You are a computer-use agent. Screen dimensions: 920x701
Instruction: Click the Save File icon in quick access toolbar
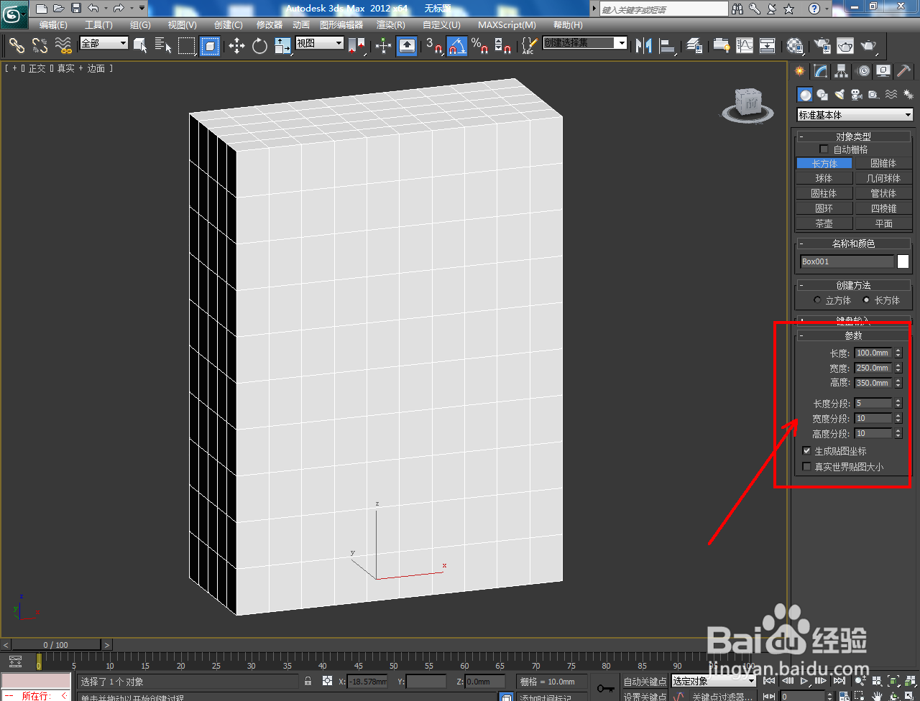(76, 9)
